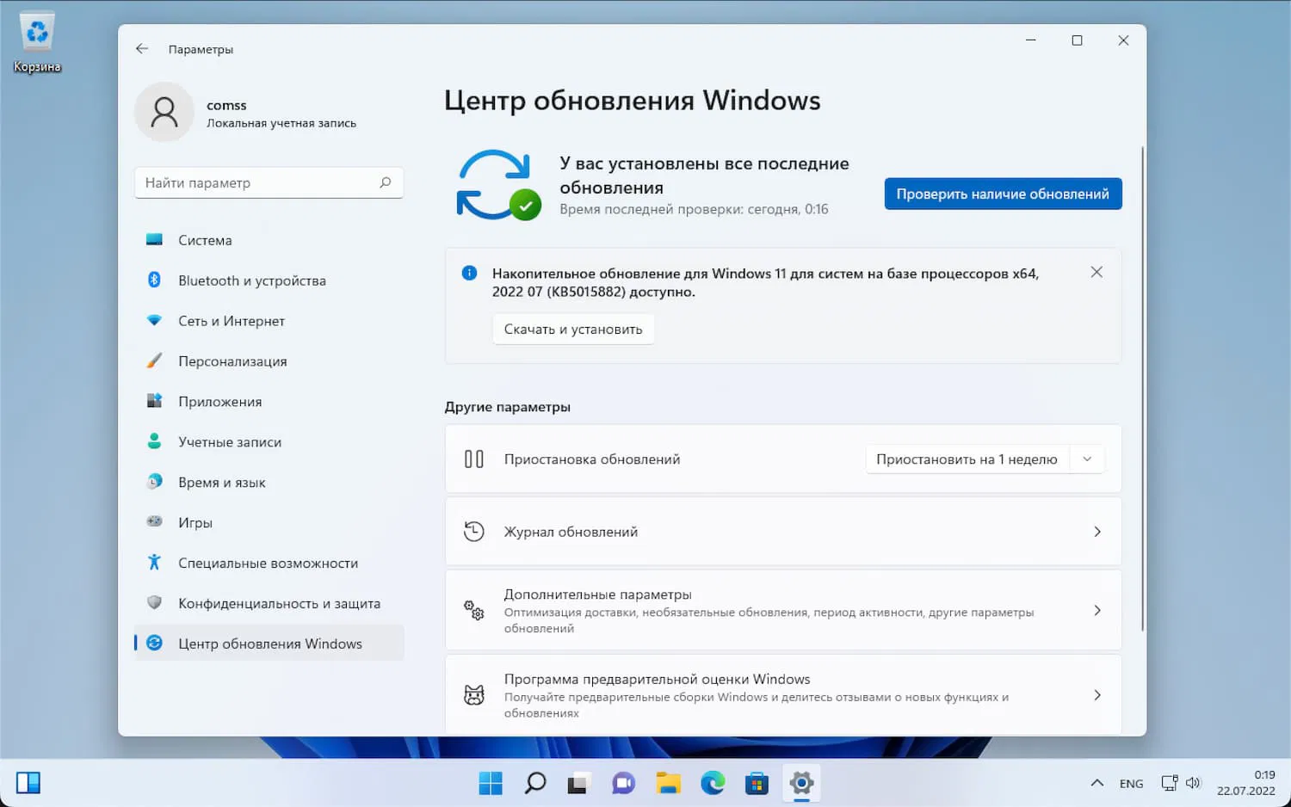Click Проверить наличие обновлений button
Viewport: 1291px width, 807px height.
(1003, 194)
